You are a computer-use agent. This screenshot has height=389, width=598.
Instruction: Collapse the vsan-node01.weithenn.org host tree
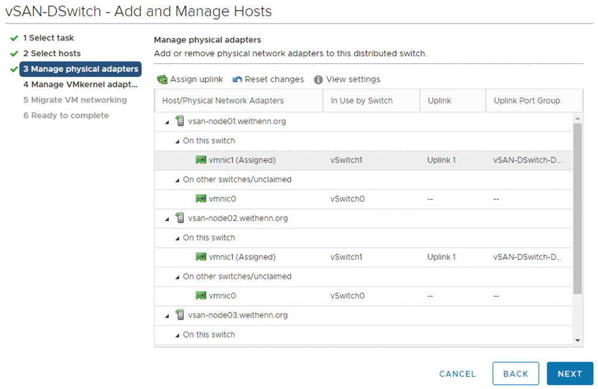click(x=167, y=122)
